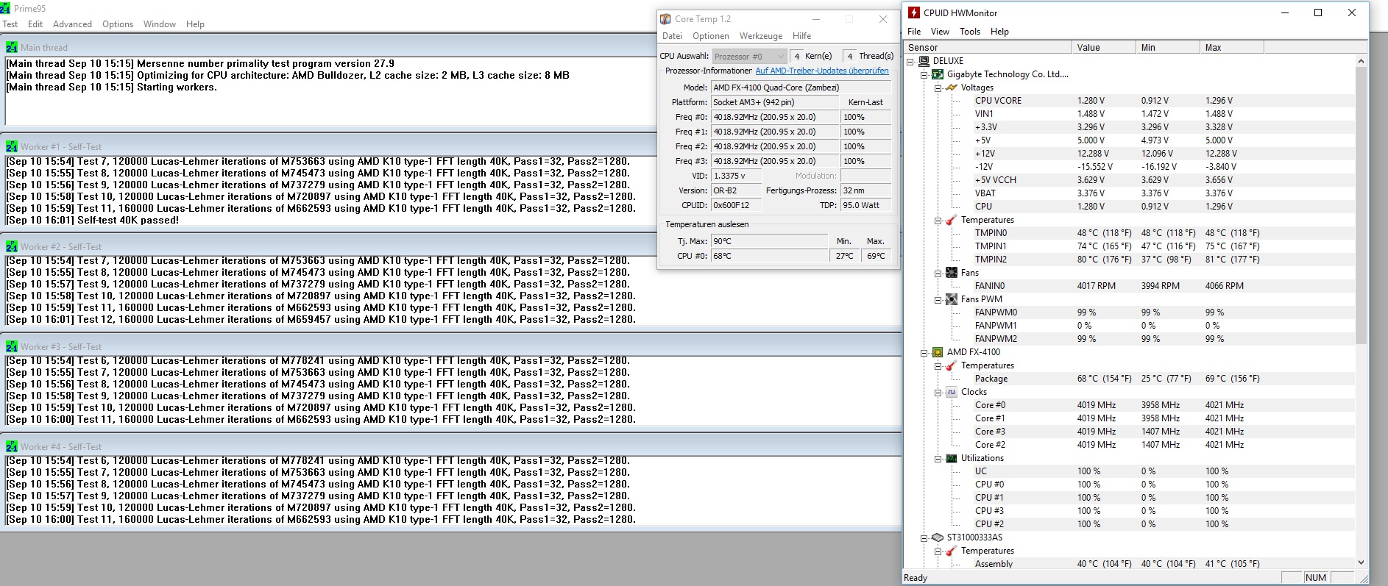Screen dimensions: 1388x586
Task: Collapse the ST31000333AS node
Action: click(x=924, y=537)
